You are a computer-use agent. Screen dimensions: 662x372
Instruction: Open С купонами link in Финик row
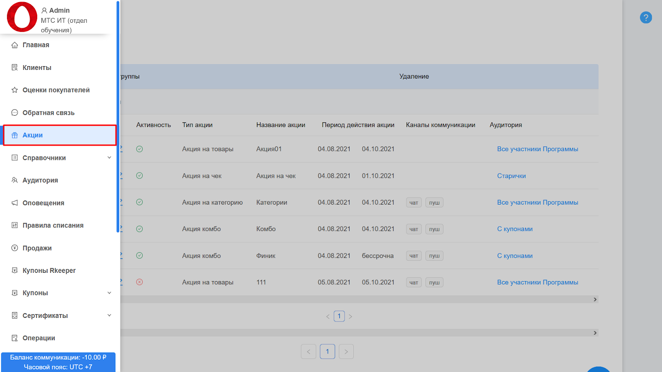coord(515,256)
